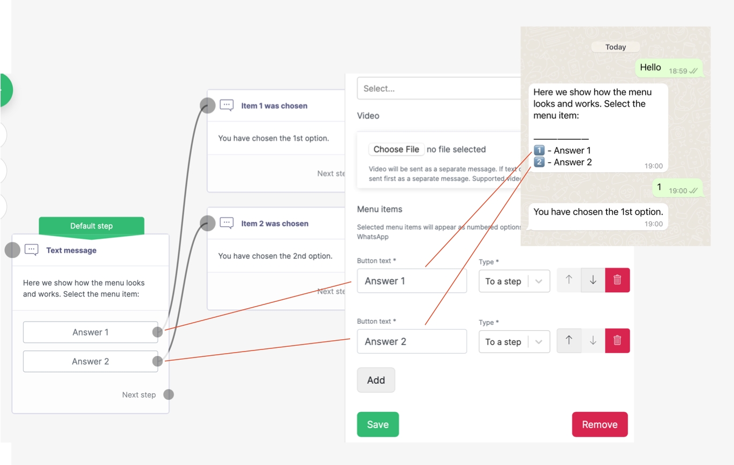This screenshot has height=465, width=734.
Task: Open the Type dropdown for Answer 1
Action: pyautogui.click(x=514, y=281)
